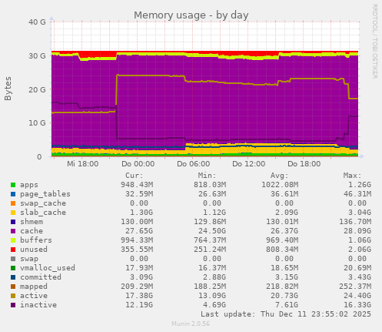Screen dimensions: 382x332
Task: Click the shmem average value 130.01M
Action: click(x=282, y=222)
